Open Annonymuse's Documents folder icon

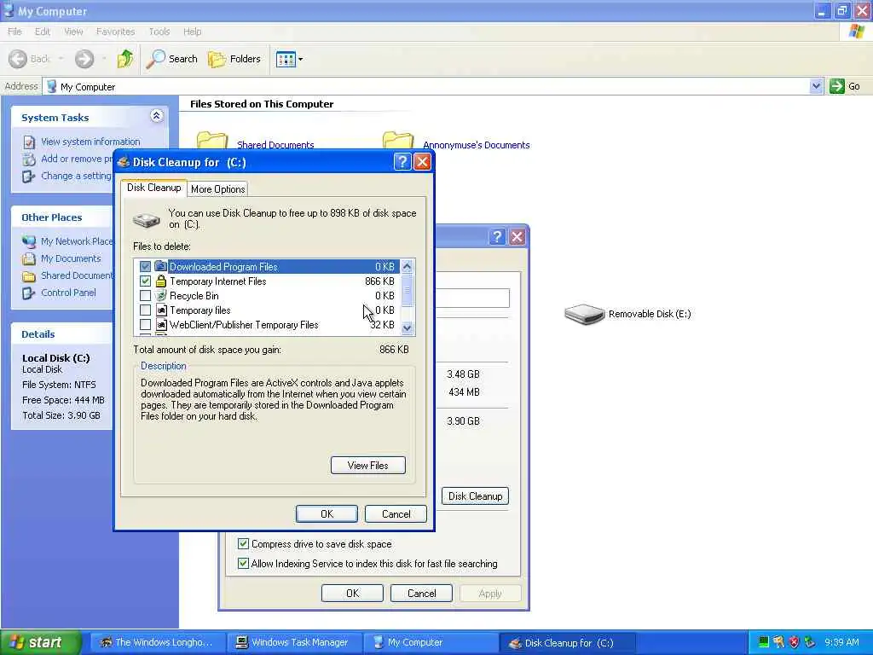398,140
